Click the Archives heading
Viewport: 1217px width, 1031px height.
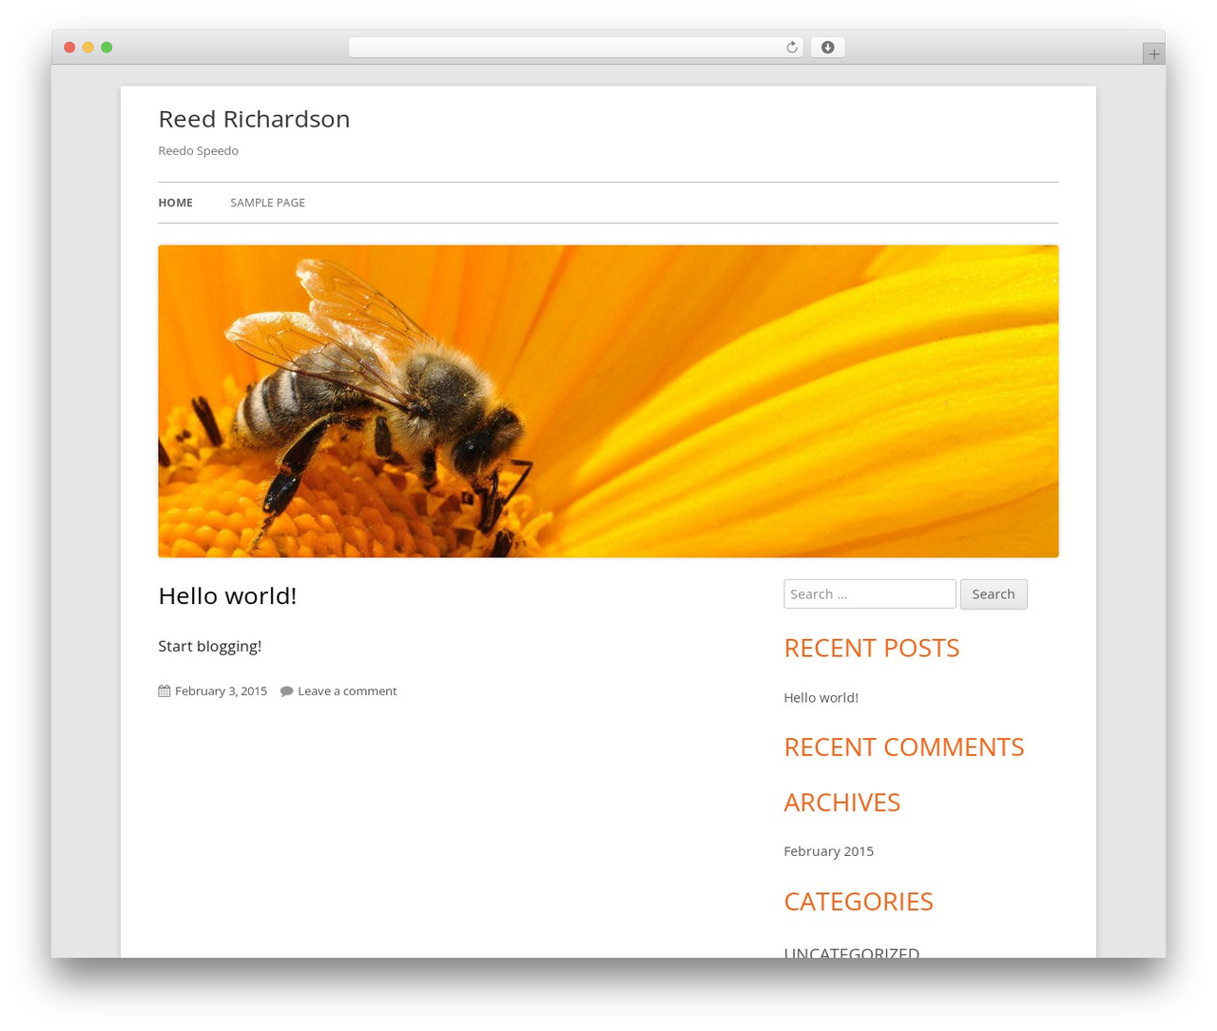tap(841, 803)
